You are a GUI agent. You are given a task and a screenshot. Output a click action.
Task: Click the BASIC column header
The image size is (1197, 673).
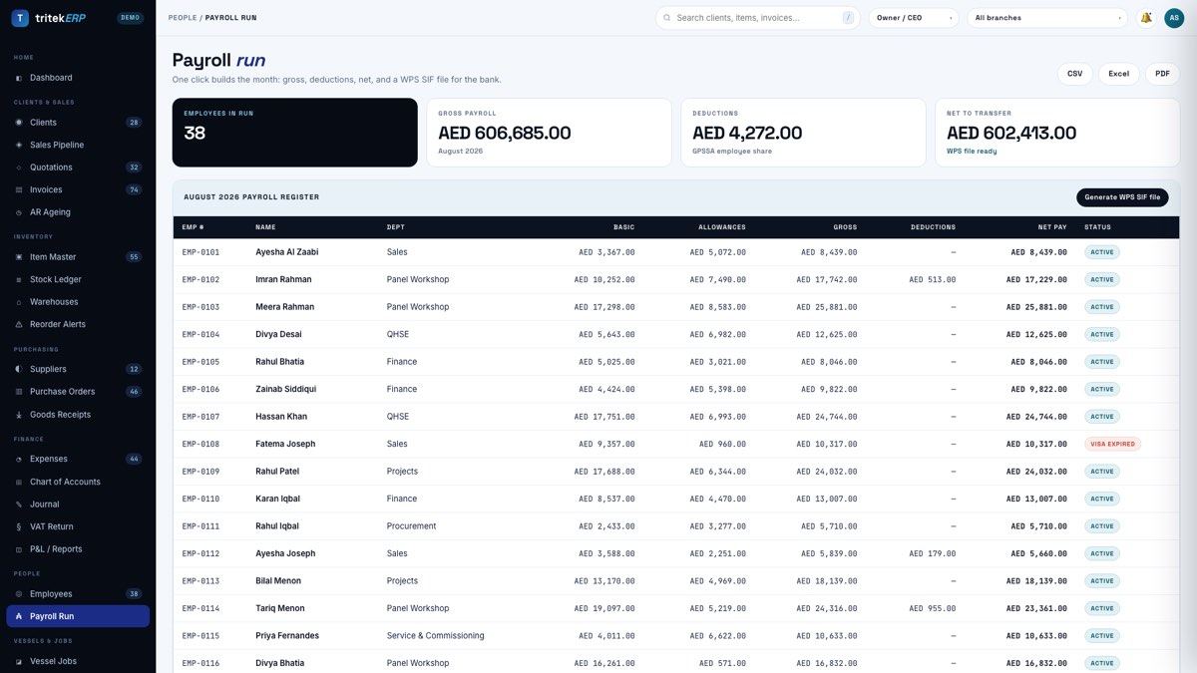[x=623, y=227]
